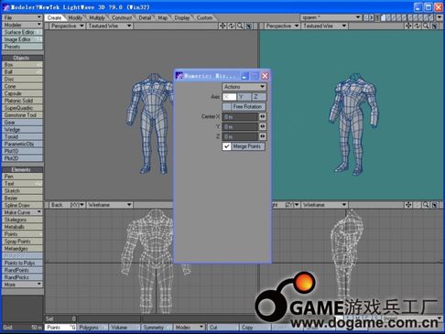Click the rotate icon in top-right viewport
The image size is (445, 334).
(417, 26)
